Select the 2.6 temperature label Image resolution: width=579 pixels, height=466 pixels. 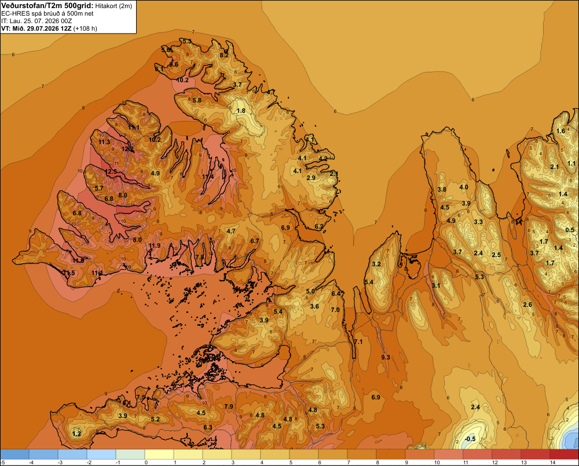[527, 304]
